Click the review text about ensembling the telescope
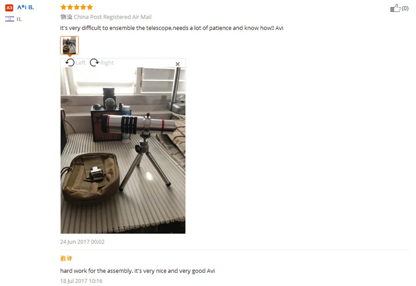This screenshot has width=416, height=286. 172,28
